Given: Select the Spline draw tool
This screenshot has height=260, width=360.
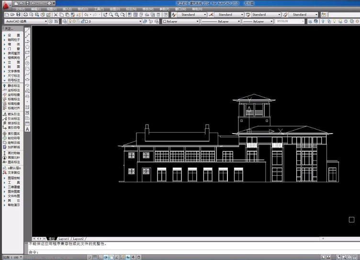Looking at the screenshot, I should pos(27,74).
